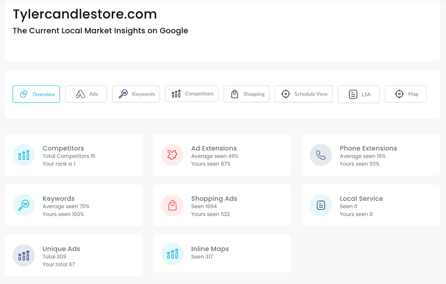446x284 pixels.
Task: Click the 'Total Competitors 15' text
Action: pos(69,156)
